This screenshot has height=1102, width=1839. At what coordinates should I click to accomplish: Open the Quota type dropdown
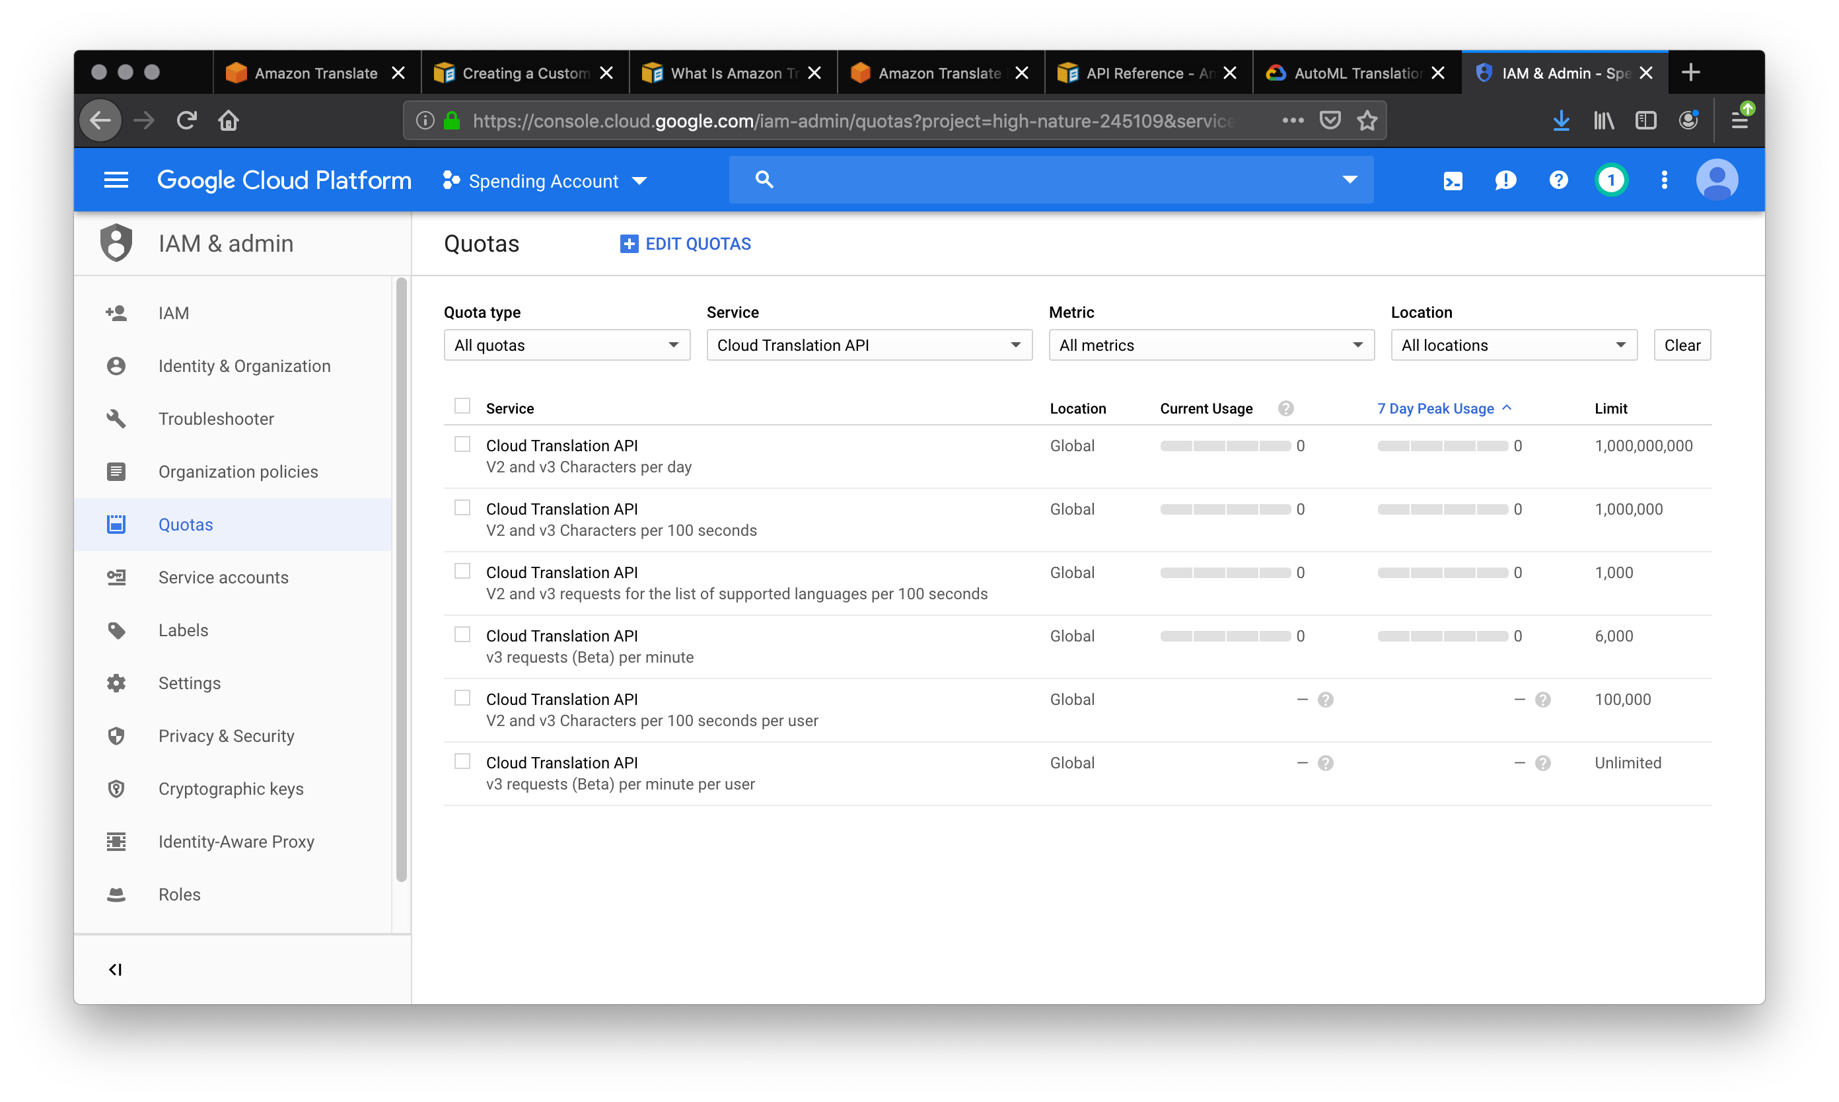pyautogui.click(x=567, y=346)
